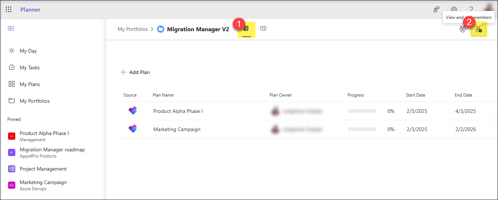Open My Plans
Image resolution: width=498 pixels, height=200 pixels.
point(30,84)
